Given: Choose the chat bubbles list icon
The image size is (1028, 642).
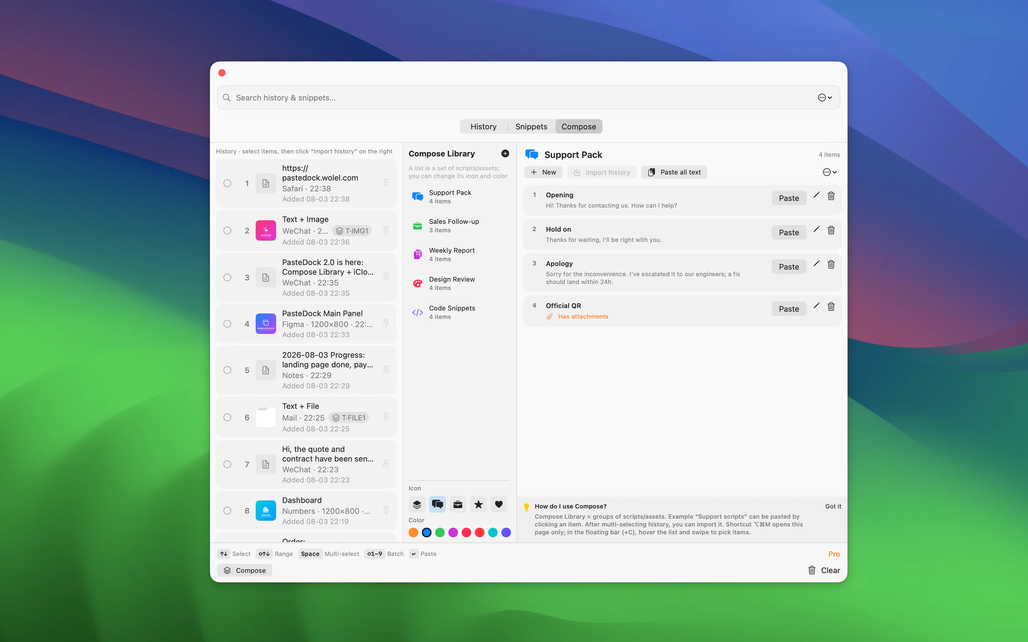Looking at the screenshot, I should tap(437, 504).
